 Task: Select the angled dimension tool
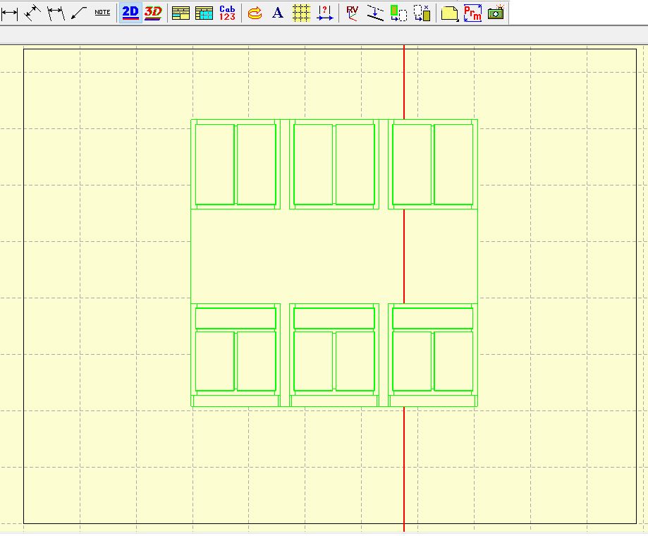(x=30, y=12)
